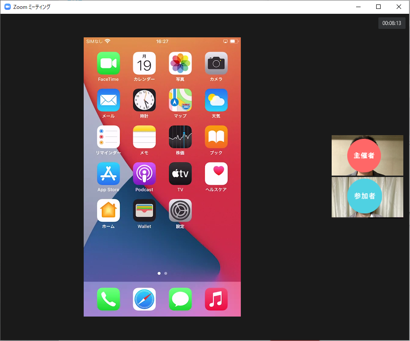Open the マップ maps app
This screenshot has height=341, width=410.
(180, 100)
